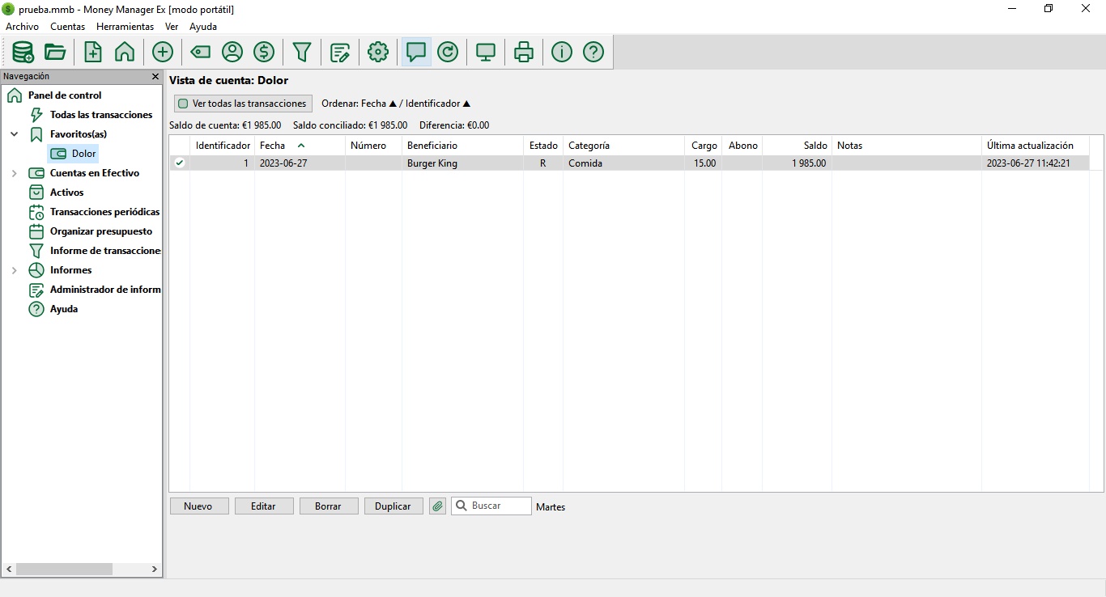Open the Archivo menu
The width and height of the screenshot is (1106, 597).
(x=22, y=27)
